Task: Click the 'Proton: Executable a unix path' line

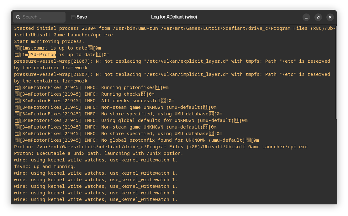Action: click(x=98, y=153)
